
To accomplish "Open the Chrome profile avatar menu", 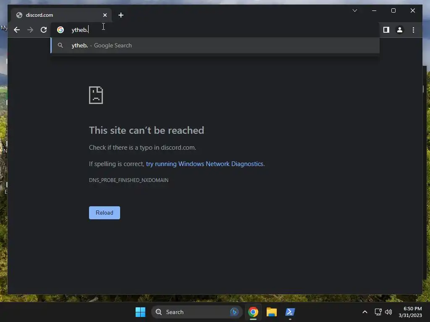I will point(400,30).
